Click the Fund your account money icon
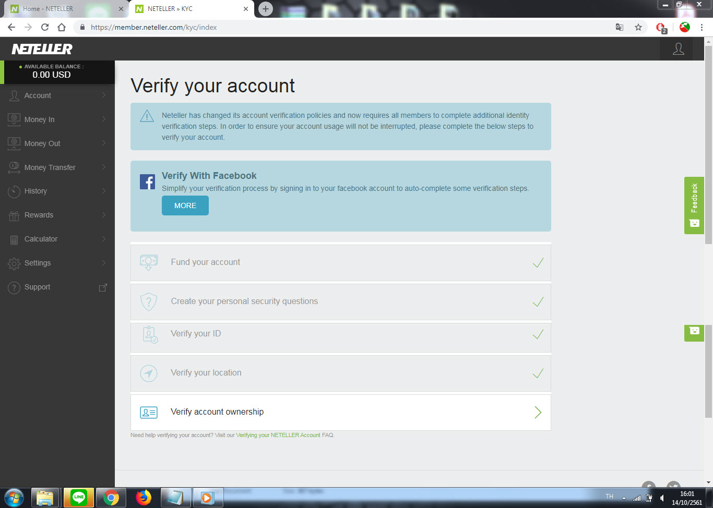 click(149, 262)
